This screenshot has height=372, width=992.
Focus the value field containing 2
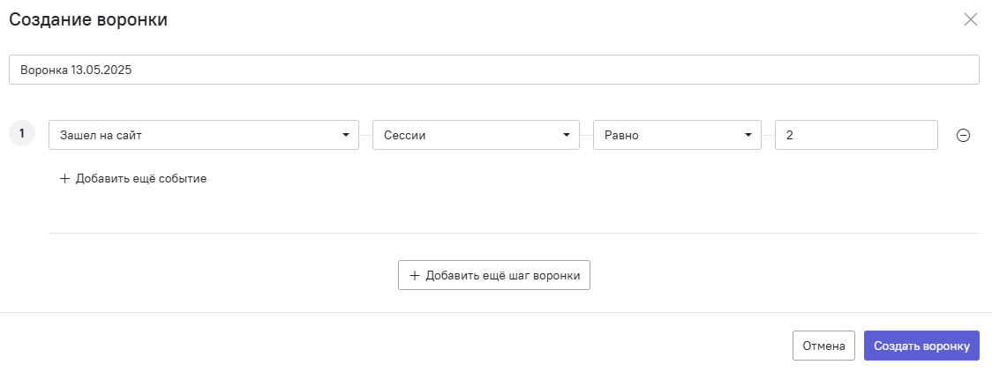[x=856, y=135]
